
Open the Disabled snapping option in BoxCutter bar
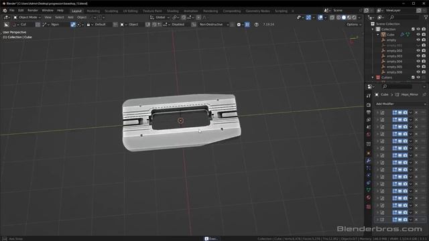point(176,24)
